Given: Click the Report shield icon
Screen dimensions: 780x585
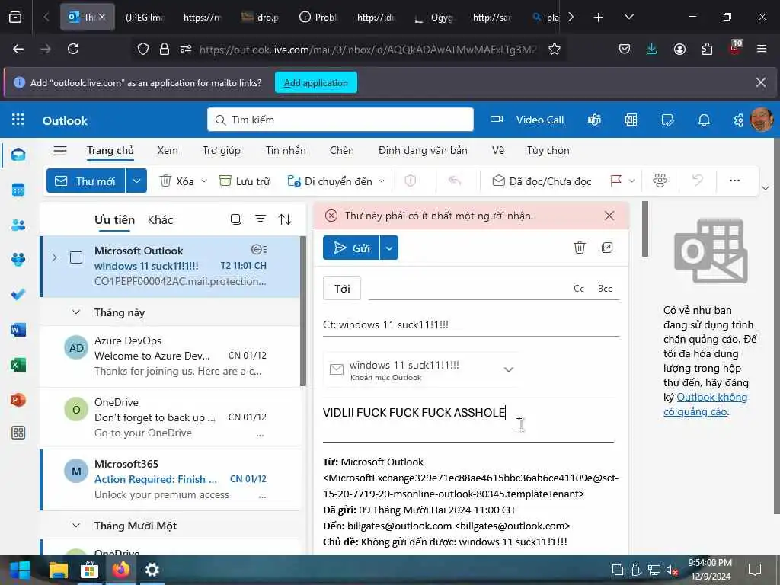Looking at the screenshot, I should coord(411,180).
